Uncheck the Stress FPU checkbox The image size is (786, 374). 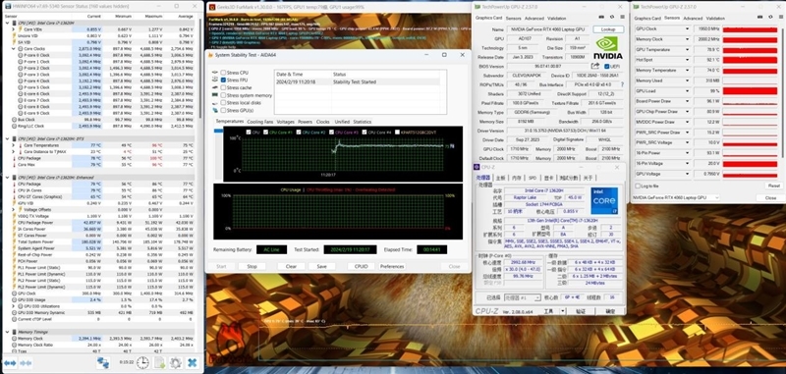[223, 80]
